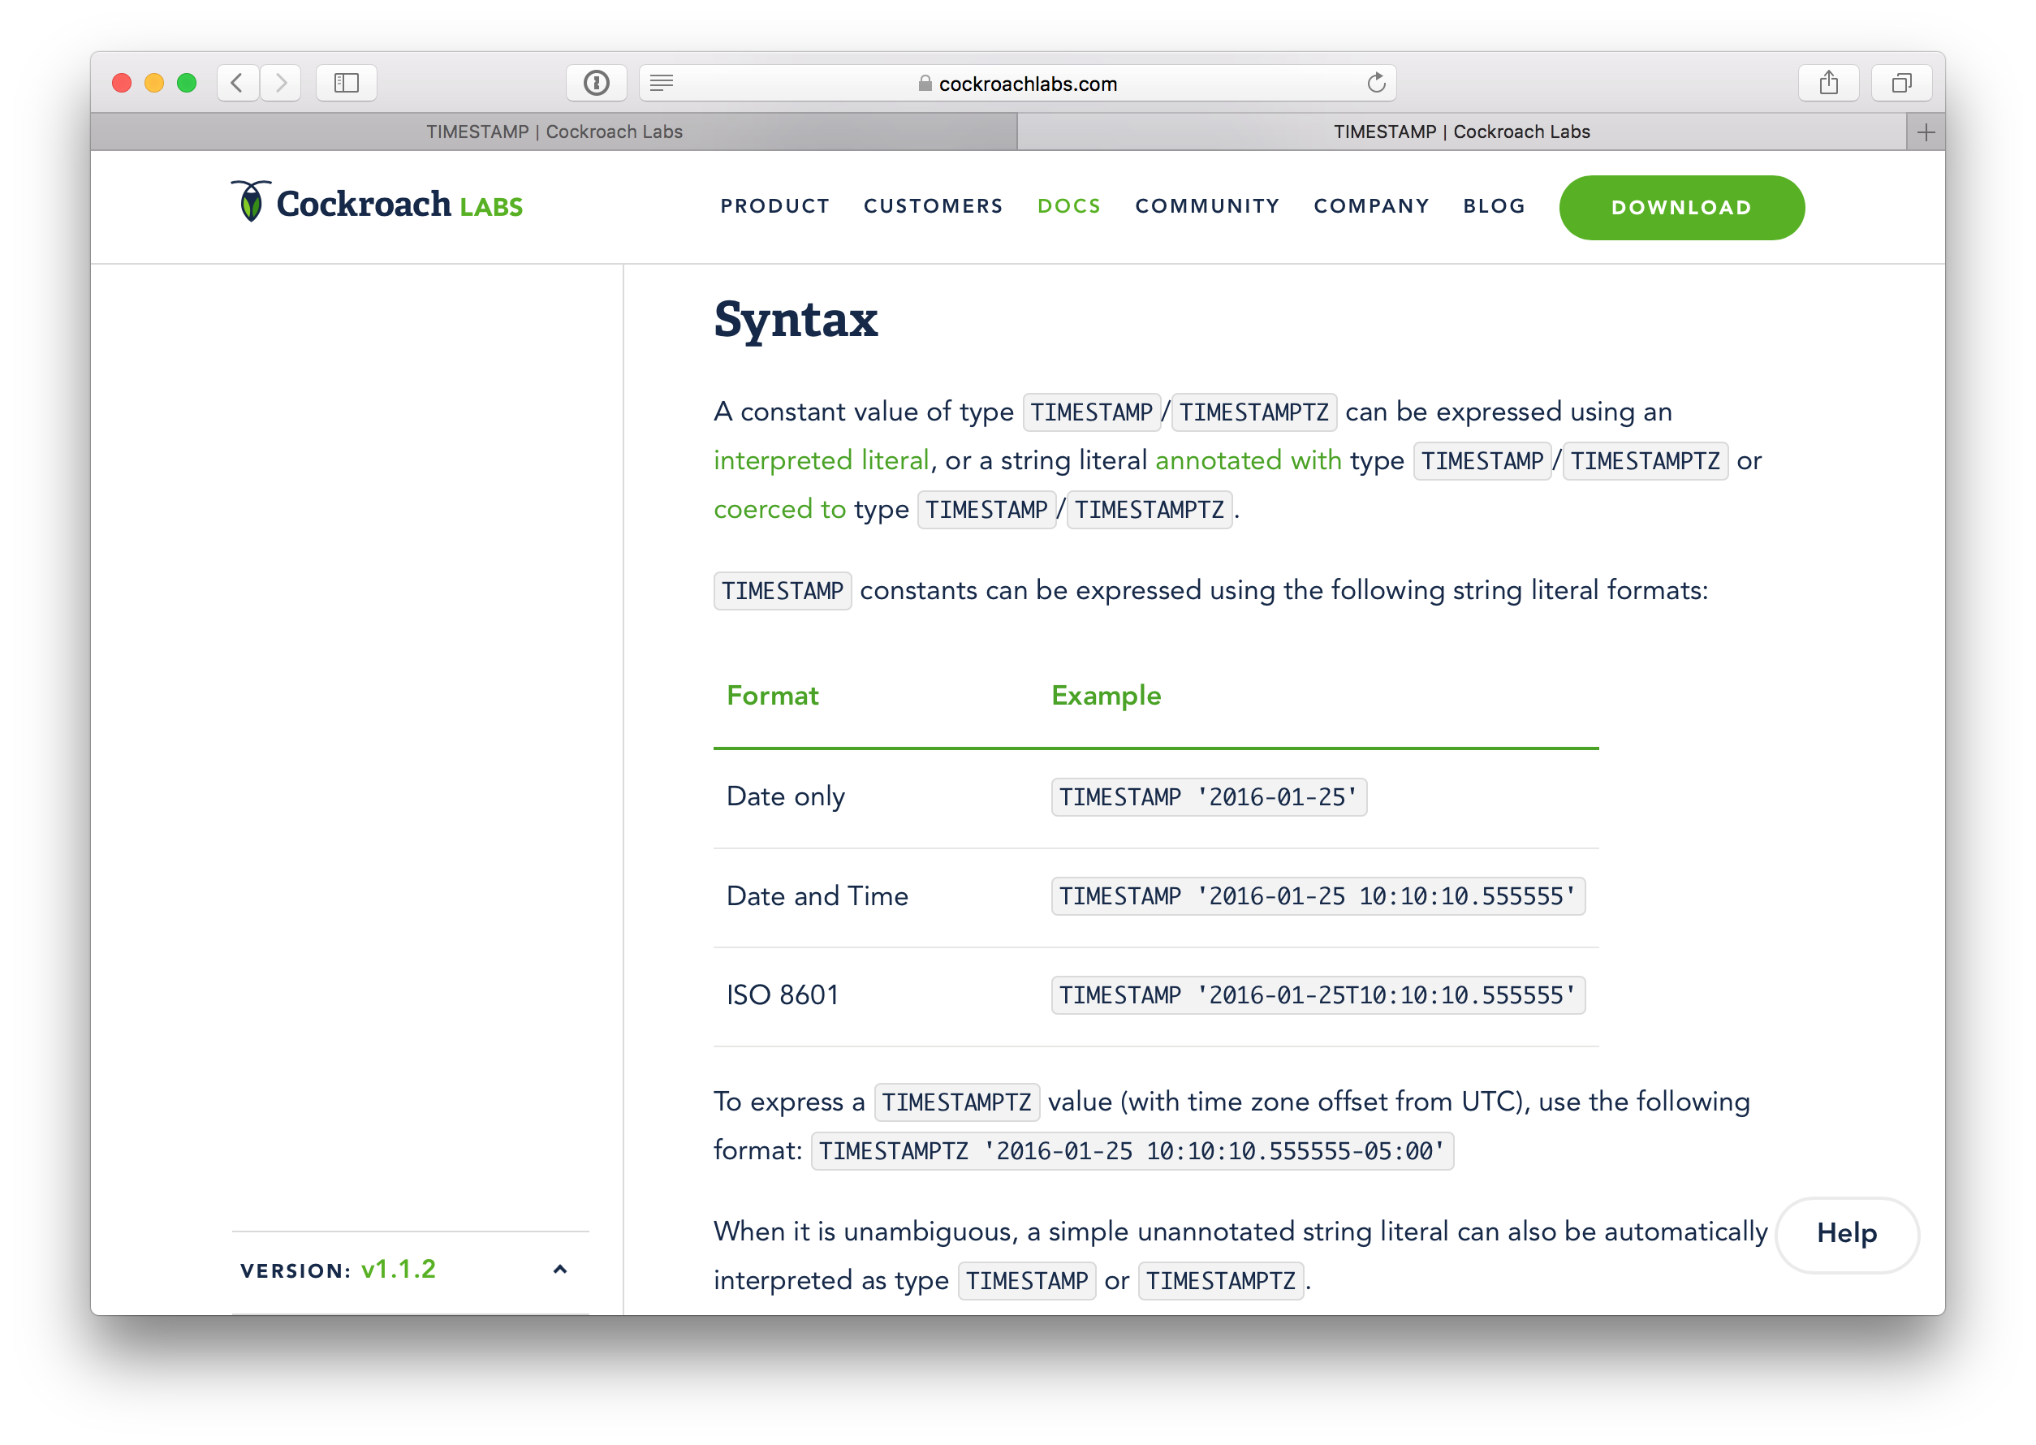
Task: Click TIMESTAMP code before 'constants can be expressed'
Action: pos(783,591)
